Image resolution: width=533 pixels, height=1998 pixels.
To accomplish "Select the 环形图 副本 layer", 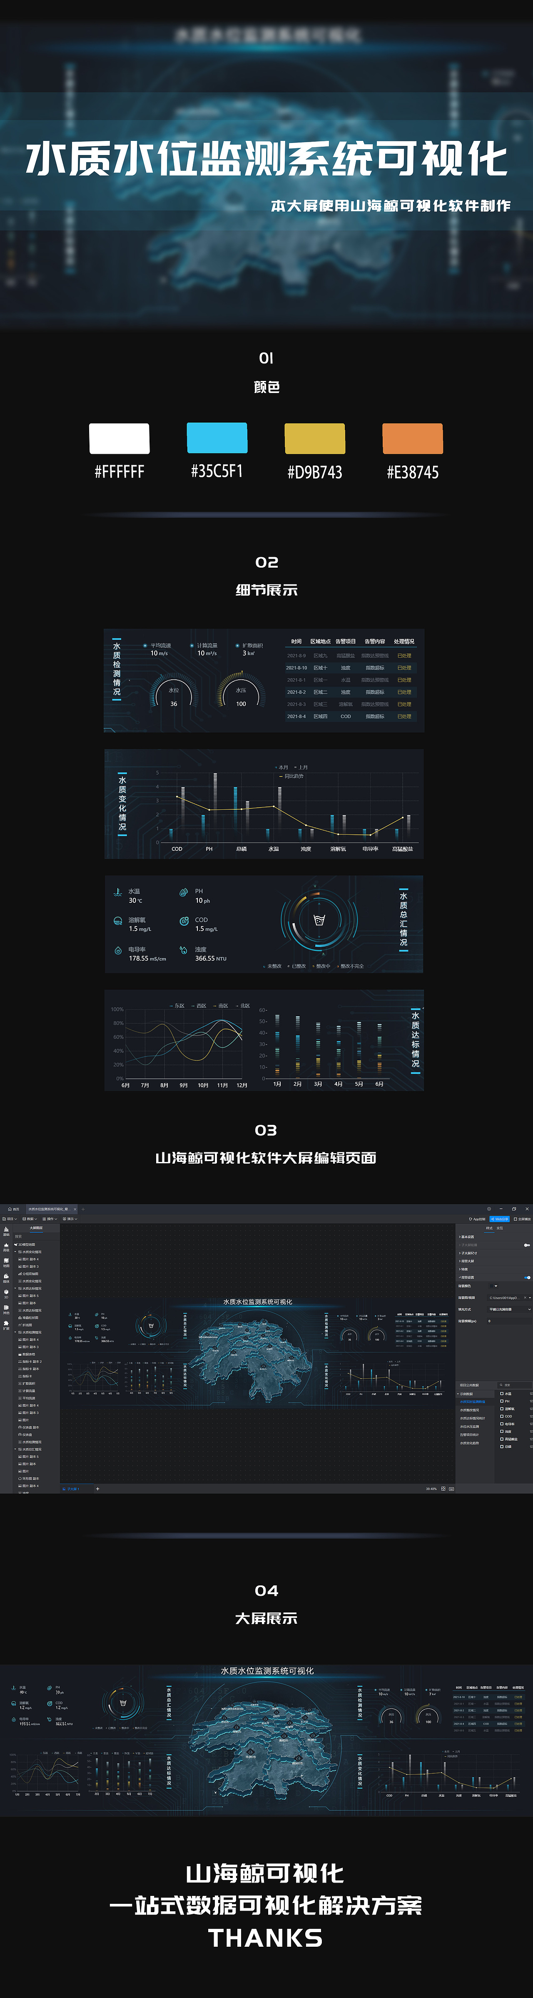I will (x=30, y=1479).
